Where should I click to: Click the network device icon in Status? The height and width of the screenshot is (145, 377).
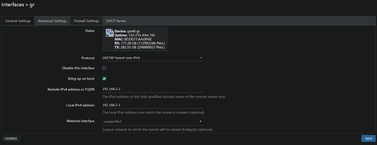pos(110,33)
